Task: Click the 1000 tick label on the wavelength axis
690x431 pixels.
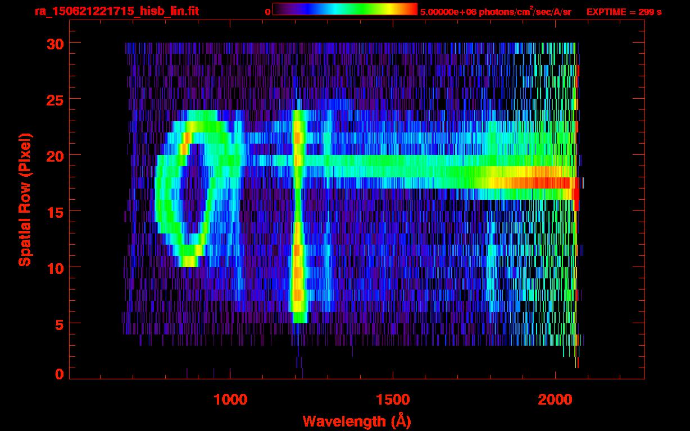Action: click(x=230, y=400)
